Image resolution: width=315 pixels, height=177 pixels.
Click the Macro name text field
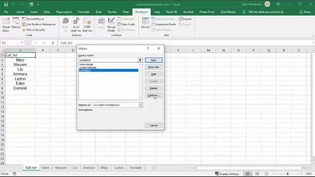[x=108, y=60]
